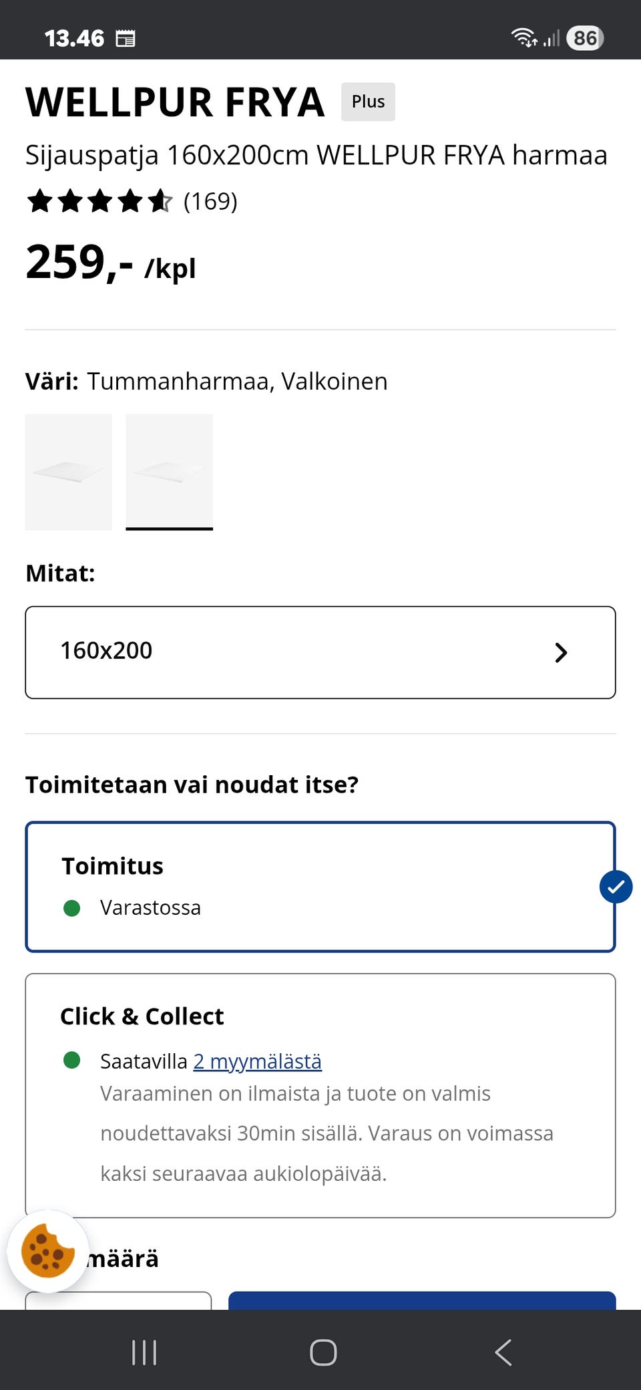Viewport: 641px width, 1390px height.
Task: Open the "2 myymälästä" stores link
Action: click(x=257, y=1061)
